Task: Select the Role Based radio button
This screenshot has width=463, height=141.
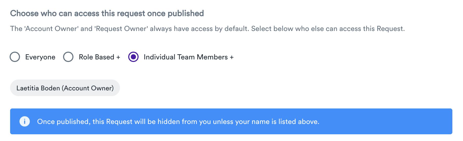Action: (68, 57)
